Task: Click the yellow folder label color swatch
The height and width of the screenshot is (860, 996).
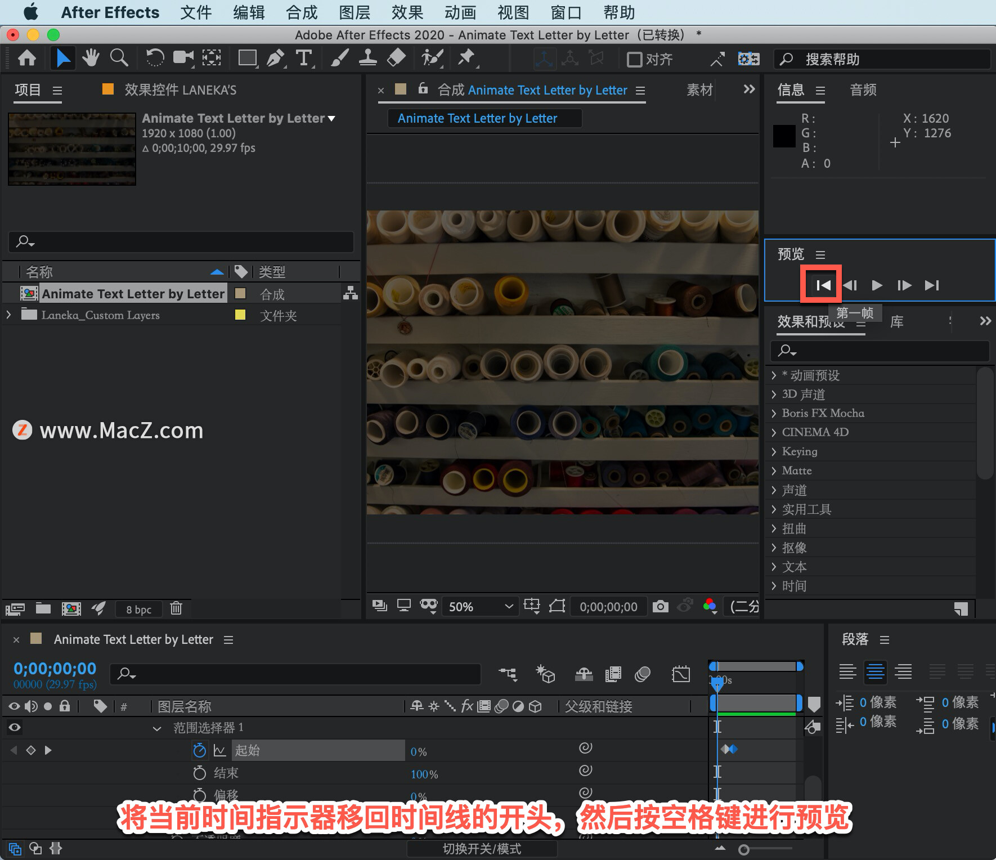Action: tap(240, 315)
